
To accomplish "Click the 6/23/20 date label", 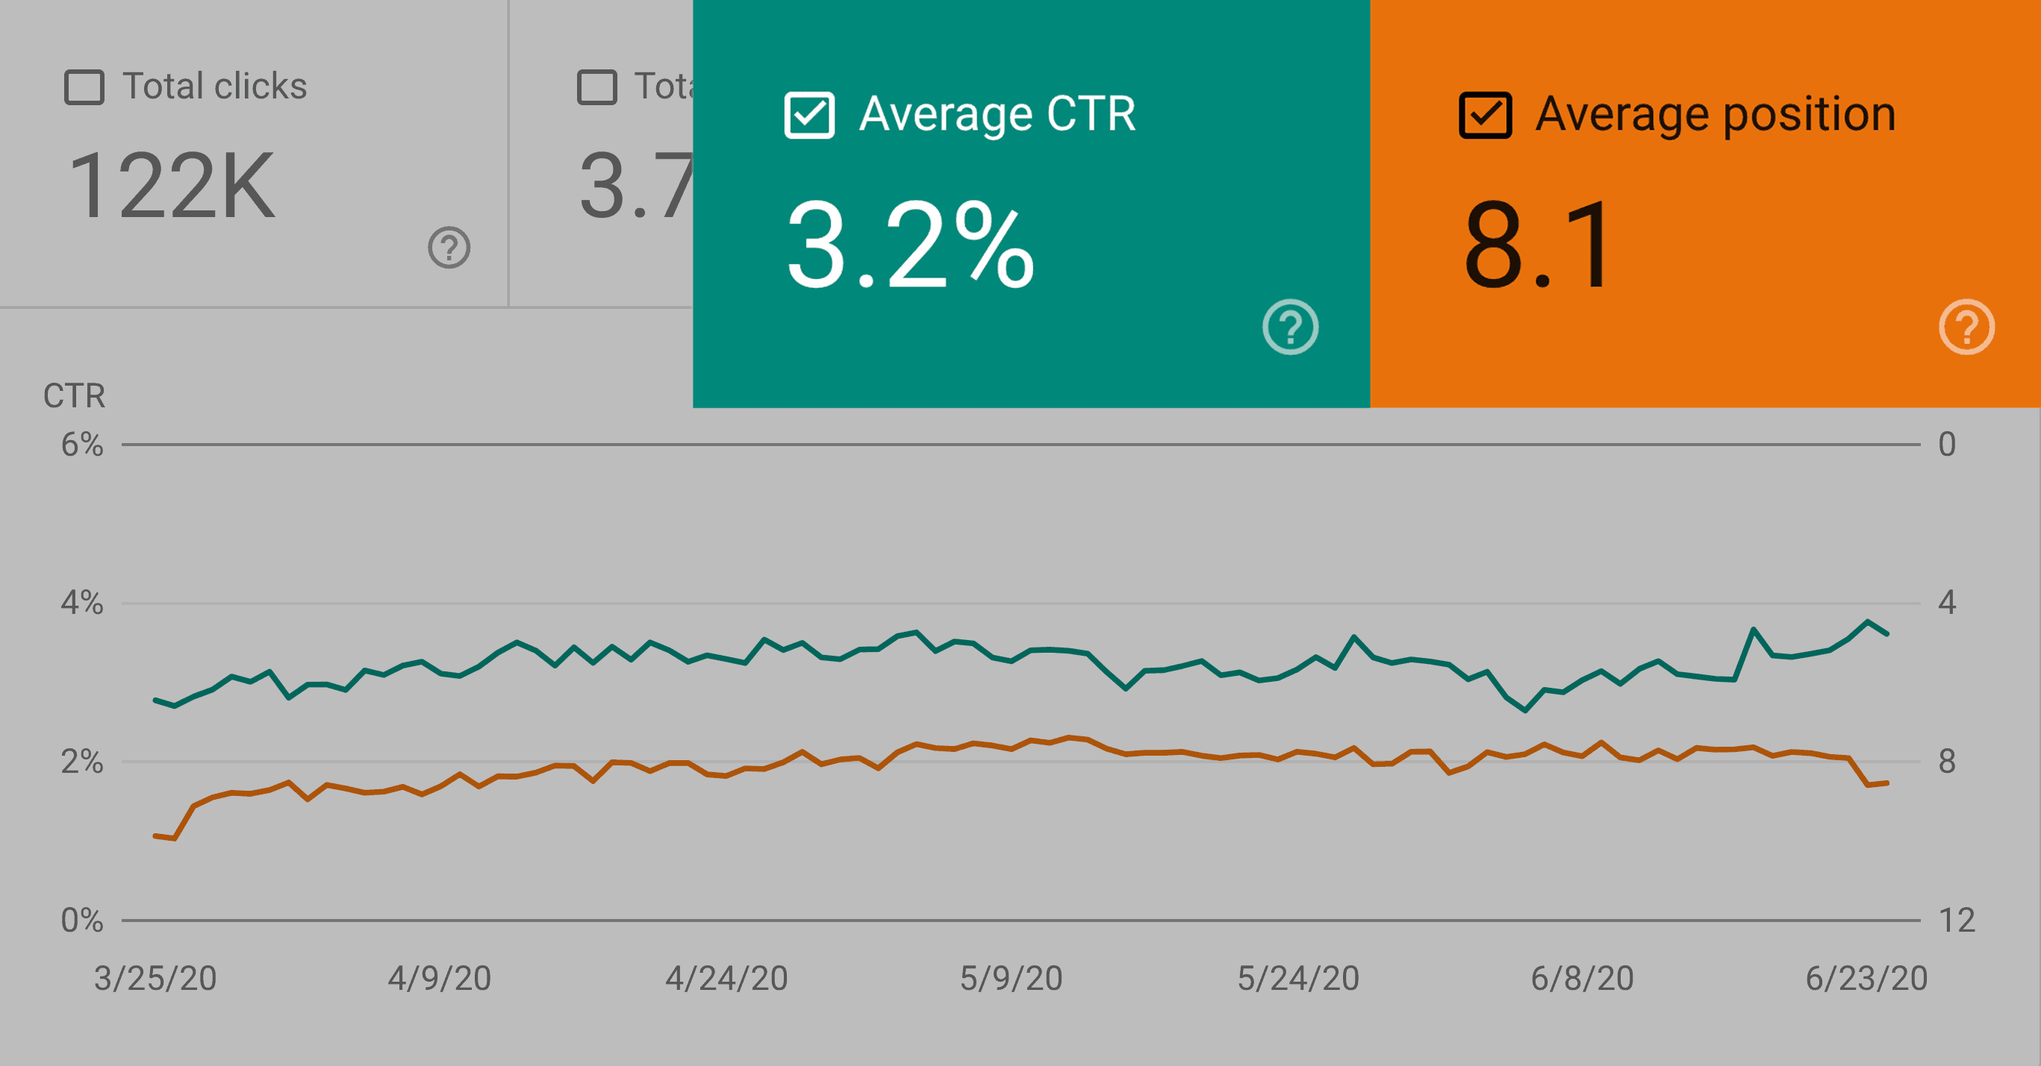I will coord(1866,979).
